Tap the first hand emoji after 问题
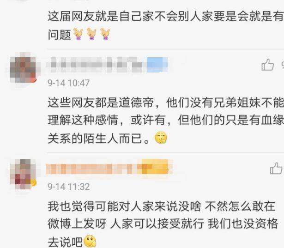The image size is (284, 248). tap(78, 34)
